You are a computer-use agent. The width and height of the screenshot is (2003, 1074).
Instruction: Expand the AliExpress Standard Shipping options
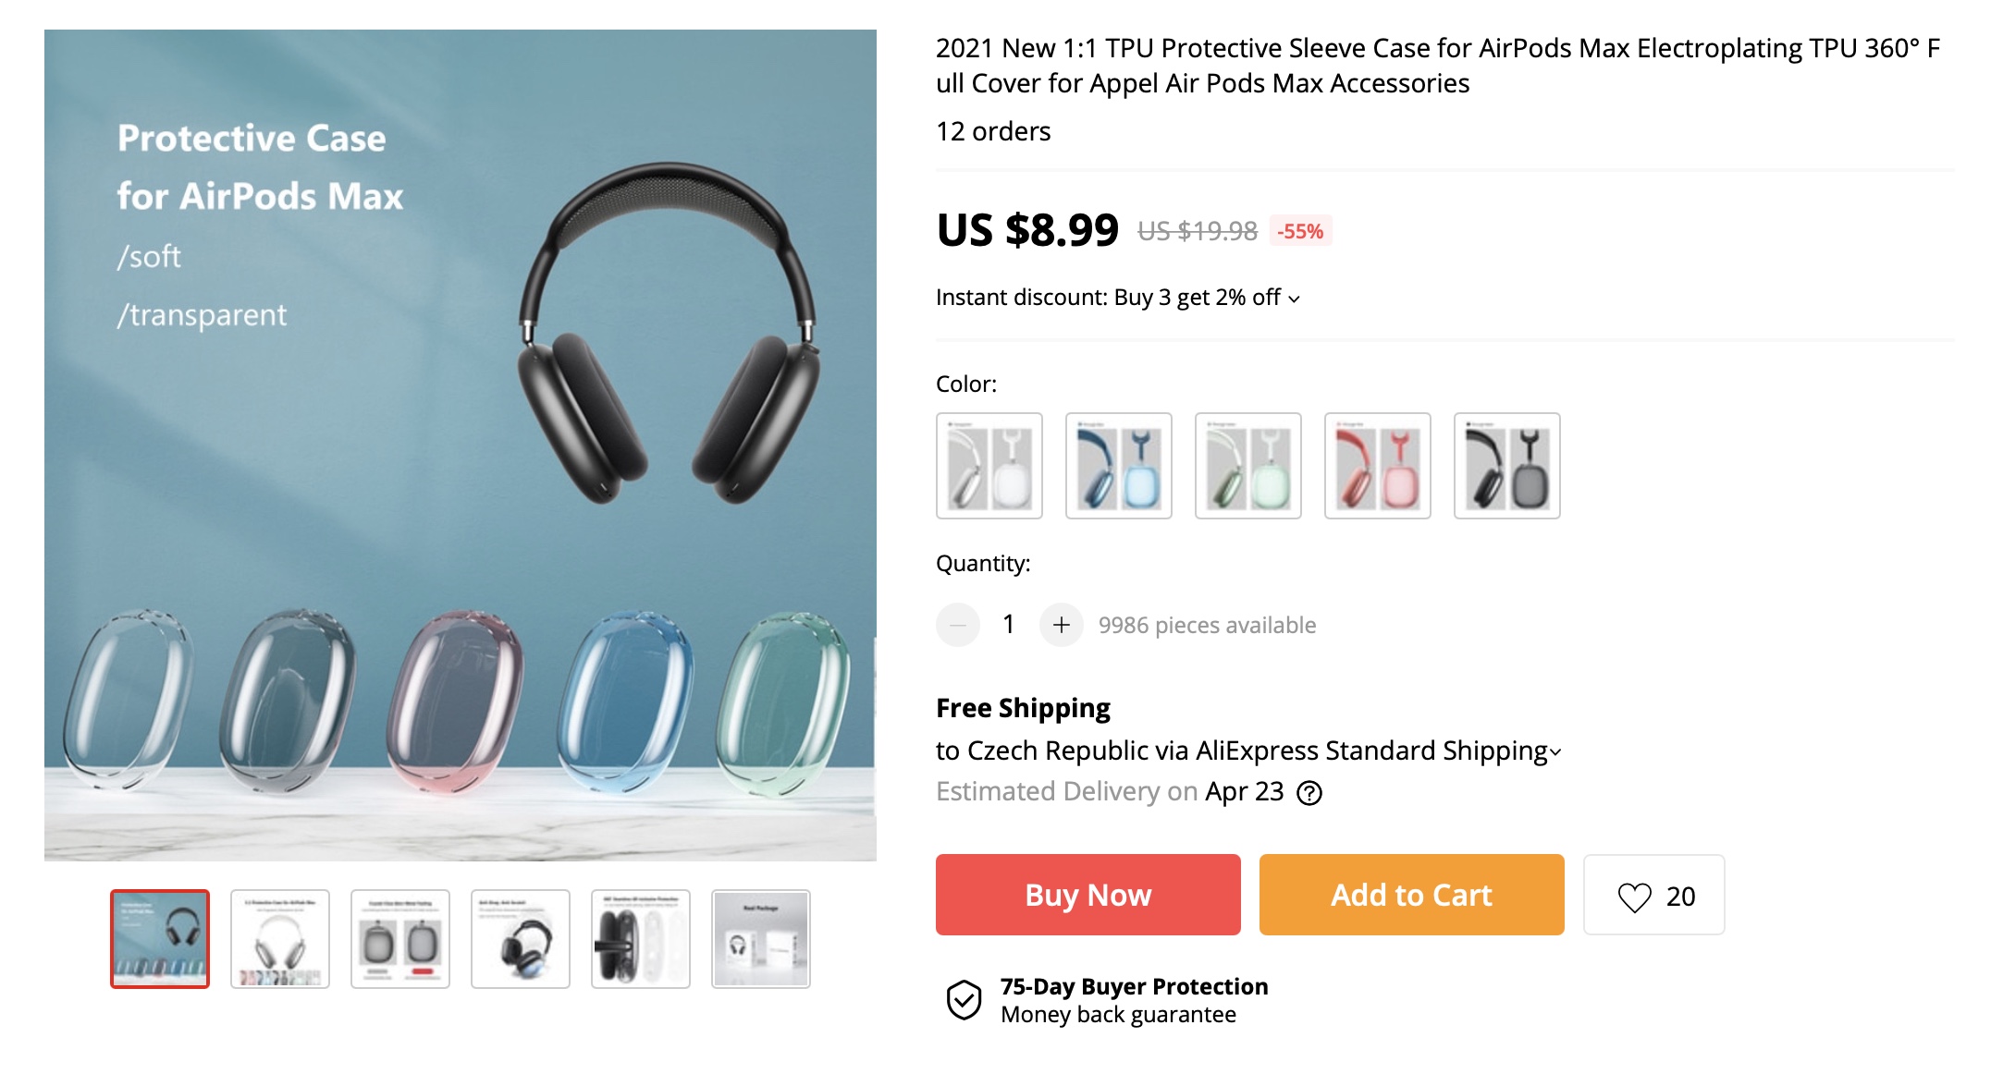click(1555, 752)
